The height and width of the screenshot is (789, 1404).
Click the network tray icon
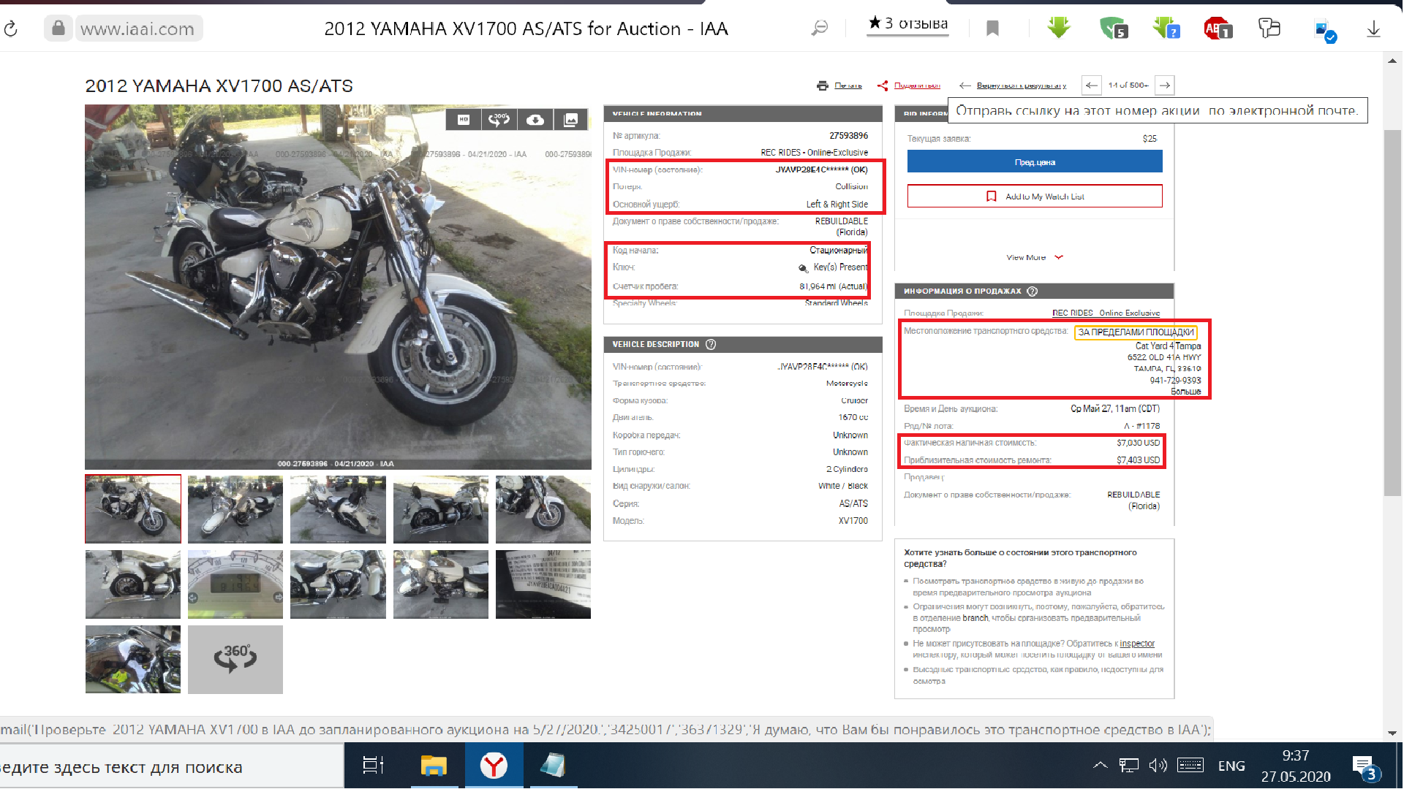pyautogui.click(x=1128, y=766)
